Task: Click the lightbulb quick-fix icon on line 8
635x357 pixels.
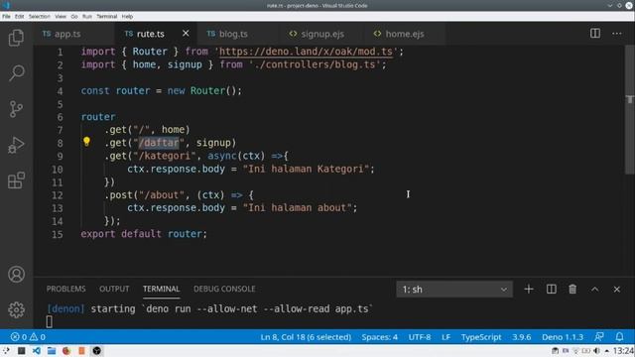Action: coord(86,141)
